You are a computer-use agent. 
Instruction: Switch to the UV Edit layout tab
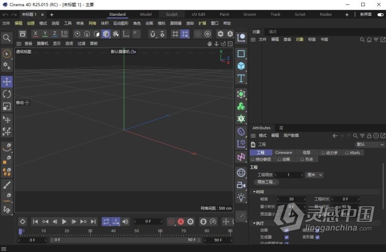tap(198, 14)
